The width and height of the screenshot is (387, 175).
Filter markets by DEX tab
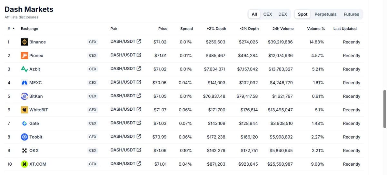coord(283,14)
